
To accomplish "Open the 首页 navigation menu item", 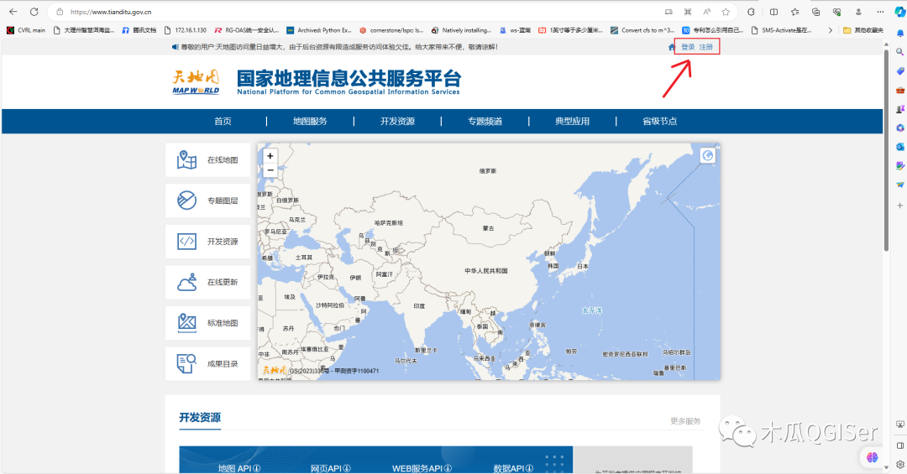I will (x=223, y=122).
